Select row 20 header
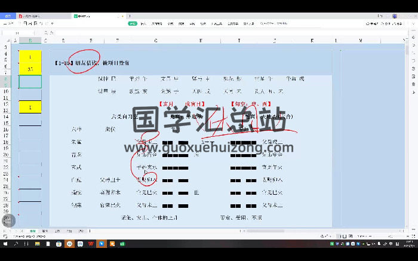This screenshot has width=418, height=261. [6, 155]
